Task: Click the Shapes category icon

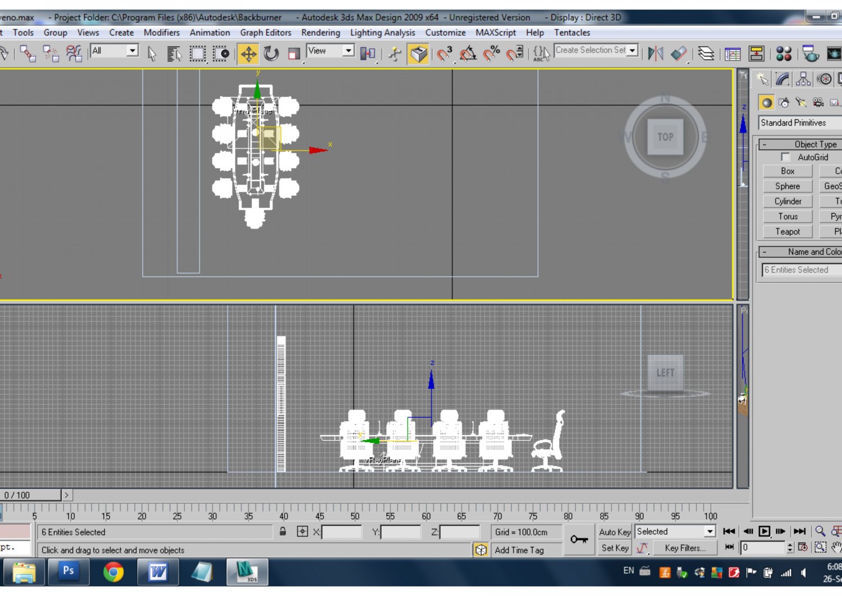Action: [x=784, y=102]
